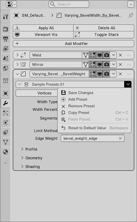Screen dimensions: 137x222
Task: Toggle Bevel modifier render visibility
Action: [106, 74]
